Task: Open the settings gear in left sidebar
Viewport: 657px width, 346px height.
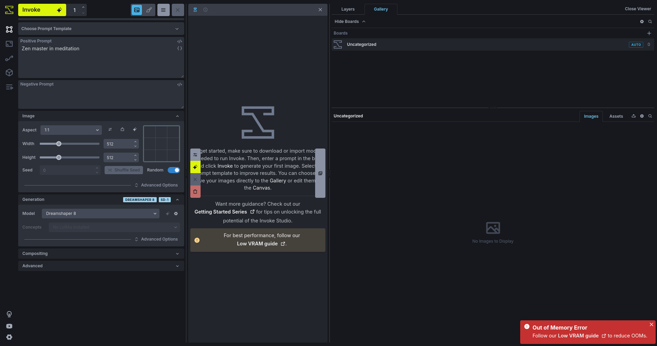Action: pos(9,337)
